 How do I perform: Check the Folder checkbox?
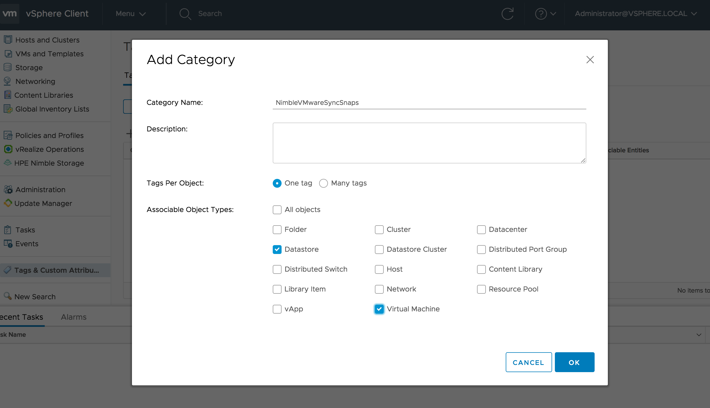pos(277,229)
